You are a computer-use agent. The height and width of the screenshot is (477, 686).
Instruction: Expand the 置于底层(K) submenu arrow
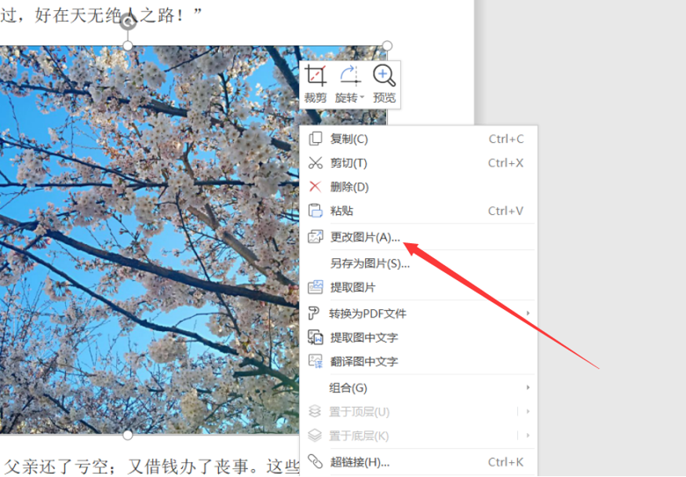click(x=528, y=435)
